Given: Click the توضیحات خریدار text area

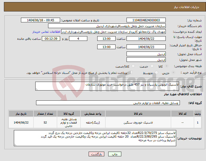Looking at the screenshot, I should (95, 138).
